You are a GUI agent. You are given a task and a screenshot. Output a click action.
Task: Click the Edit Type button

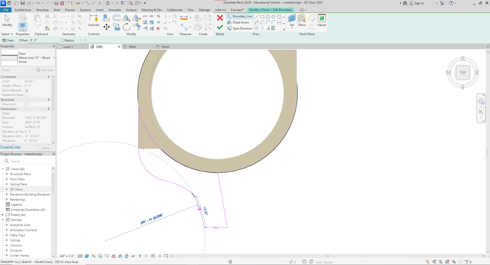click(45, 70)
